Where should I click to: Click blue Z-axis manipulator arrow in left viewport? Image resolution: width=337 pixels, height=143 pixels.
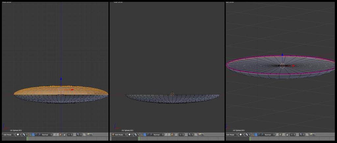tap(61, 78)
